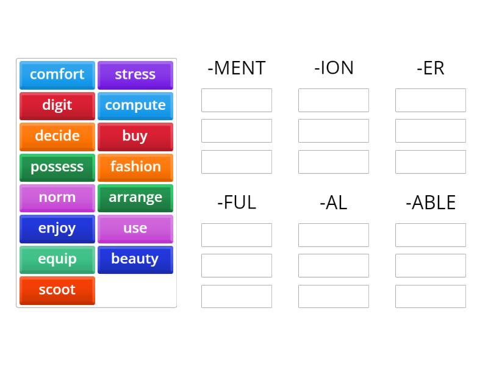
Task: Click the first empty slot under -MENT
Action: tap(236, 100)
